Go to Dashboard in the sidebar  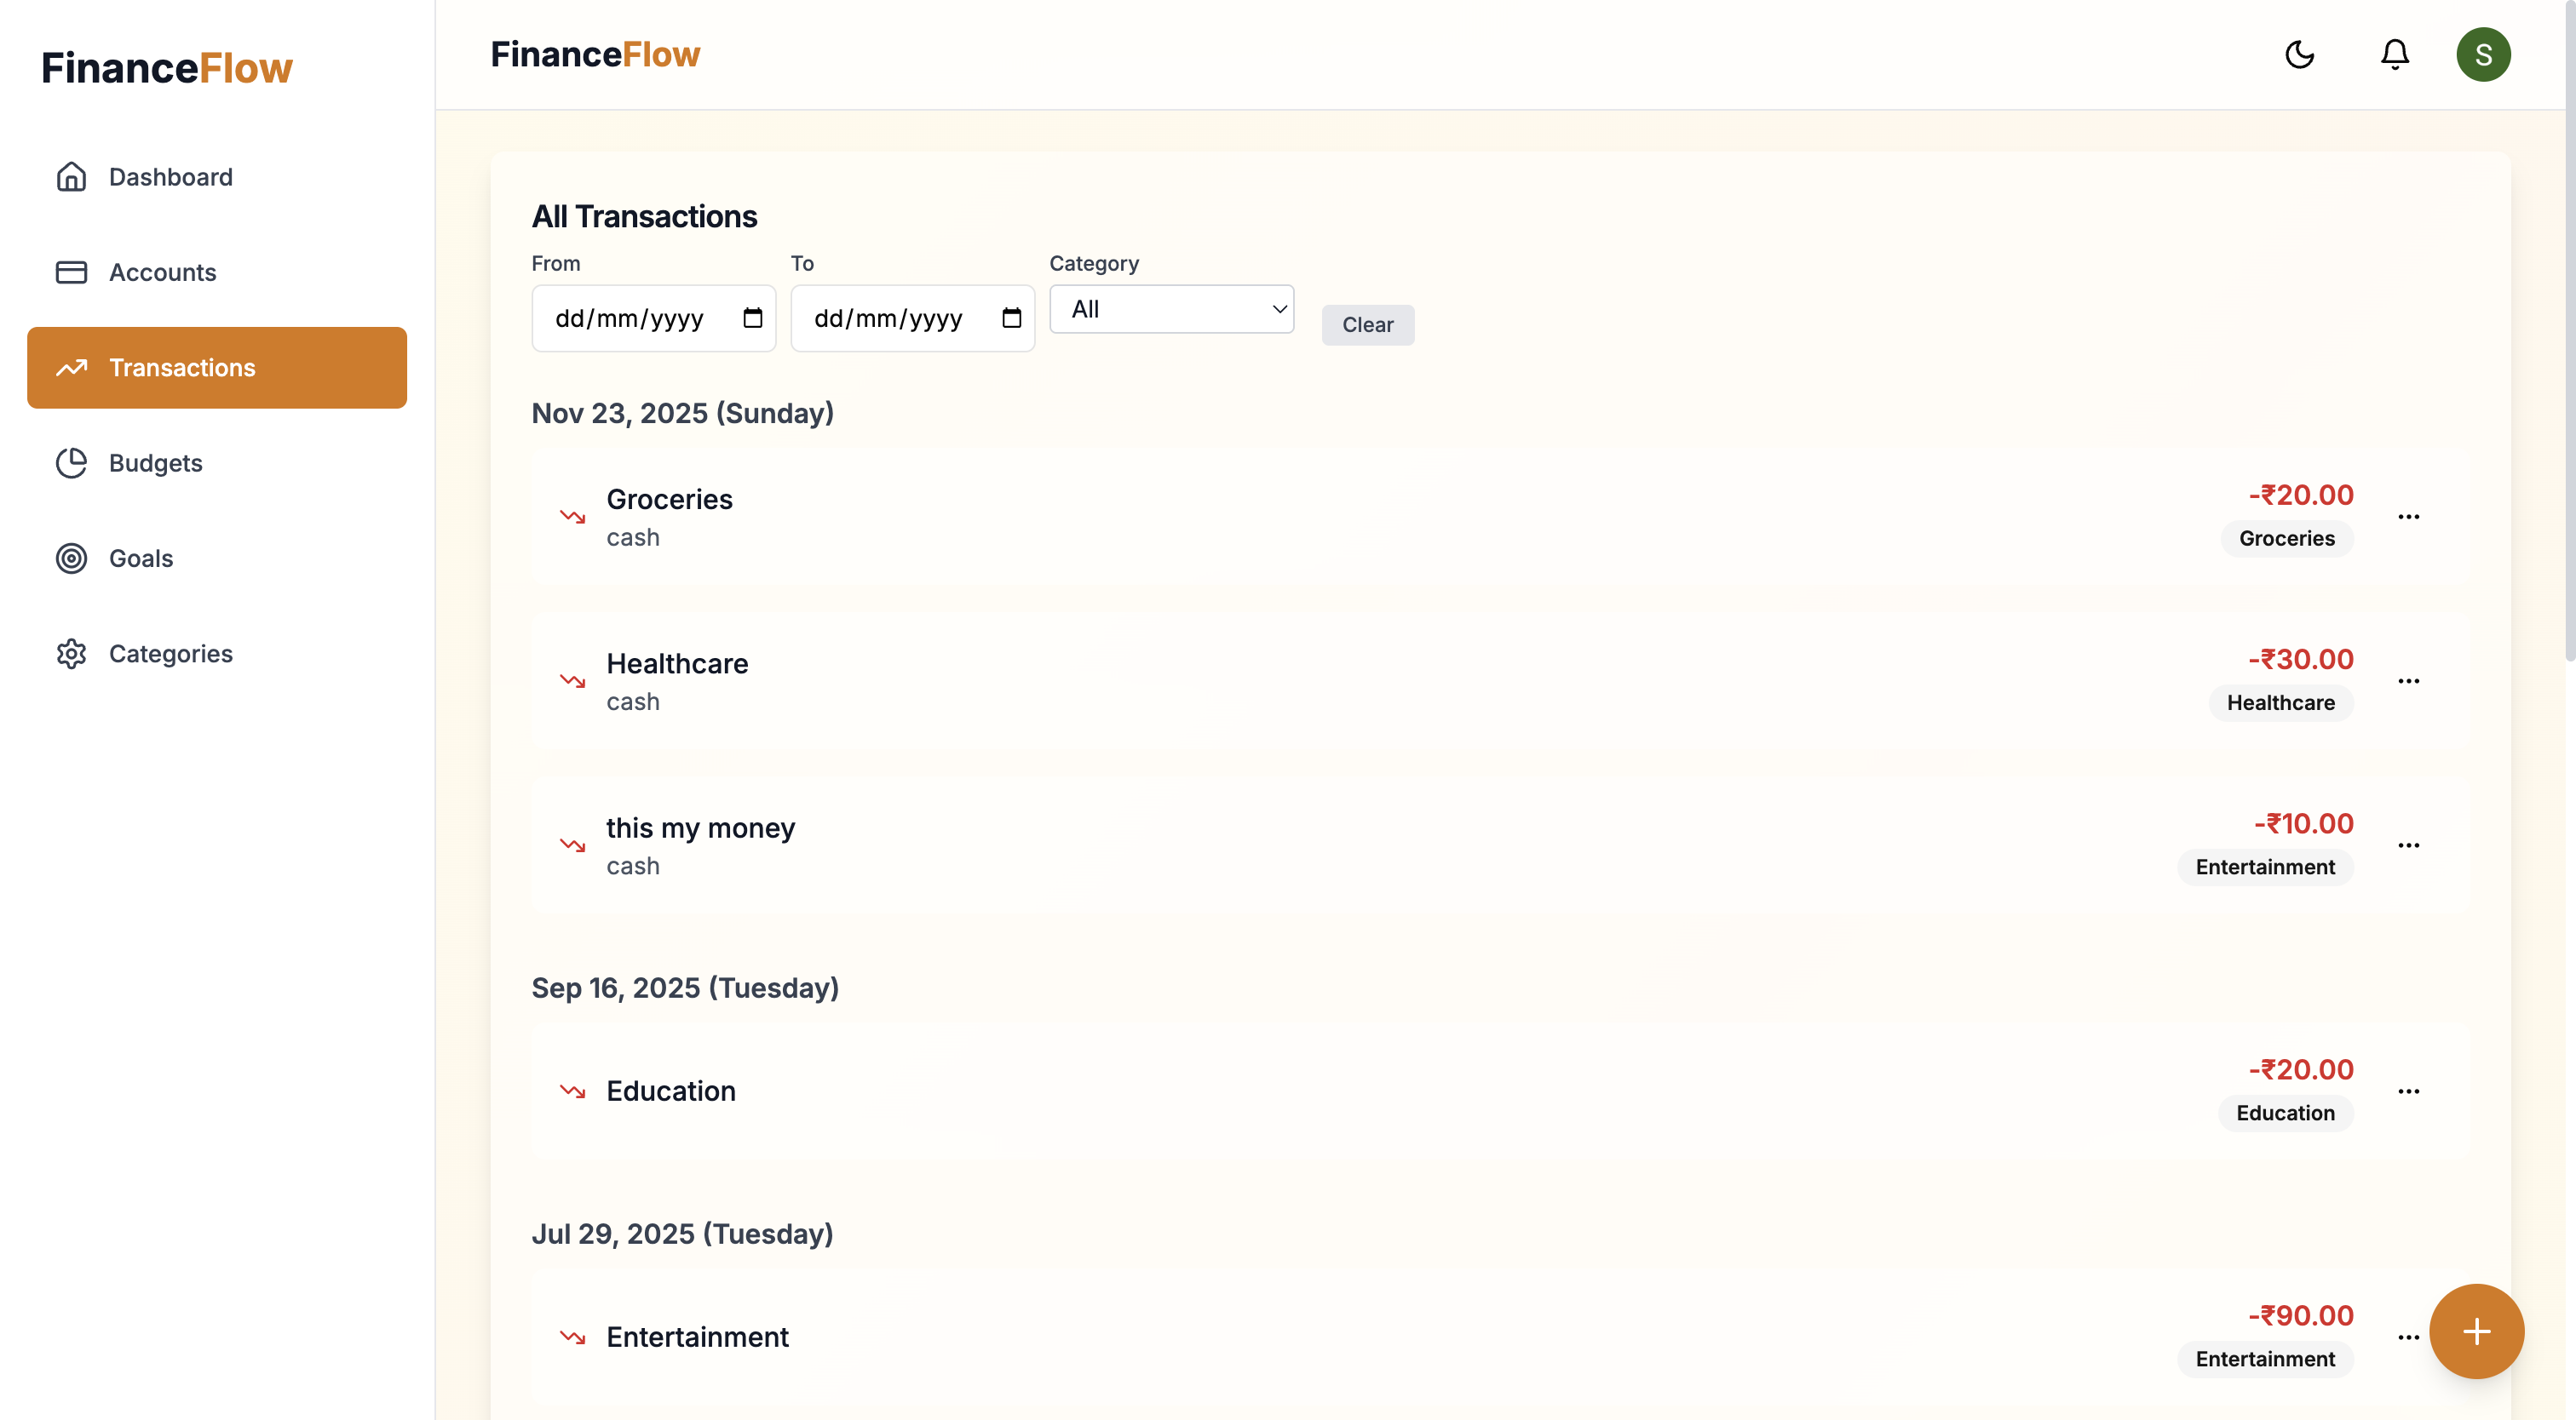(170, 177)
